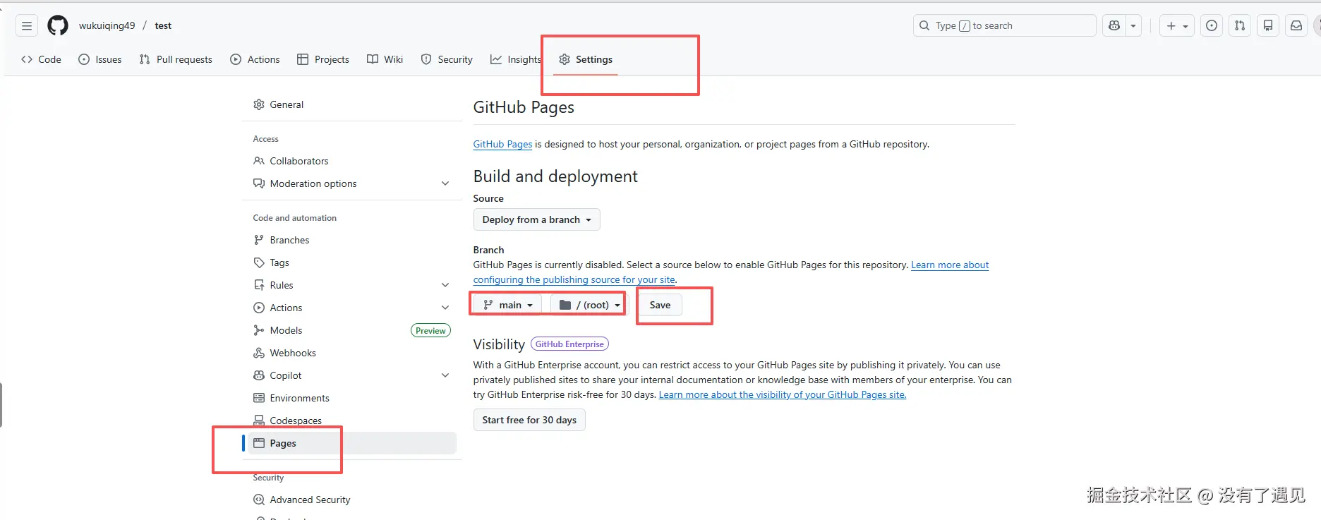Click the Save button

pos(660,305)
